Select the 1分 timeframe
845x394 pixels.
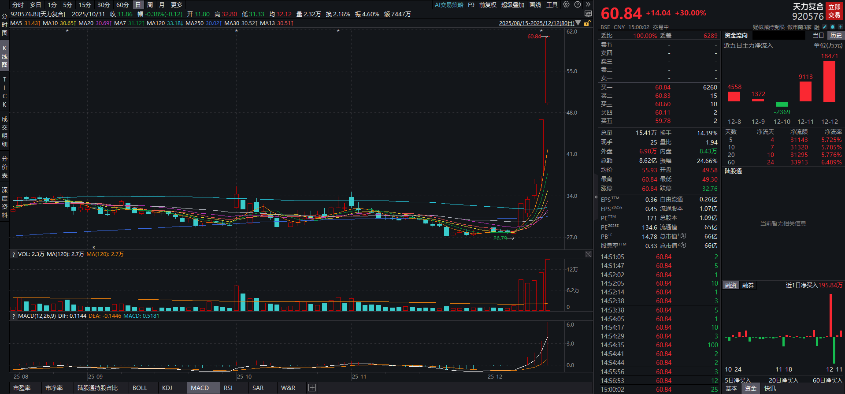click(x=52, y=5)
